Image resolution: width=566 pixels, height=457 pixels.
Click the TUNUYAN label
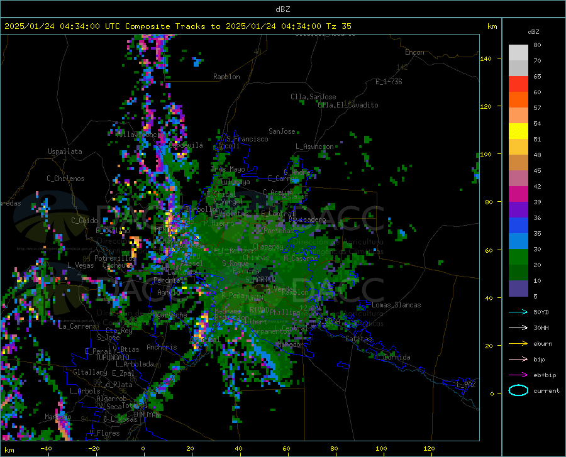(x=147, y=415)
